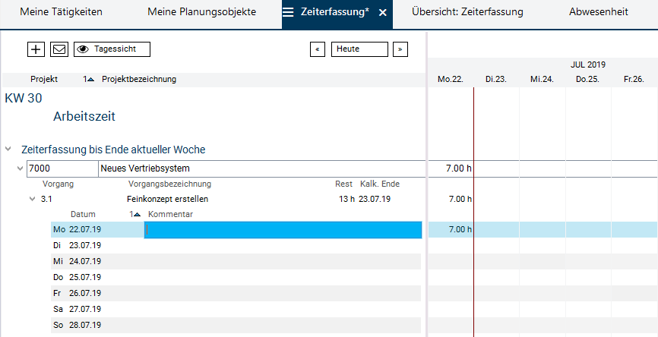Select the 7.00 h cell for Mo 22.07.19
The image size is (658, 337).
pyautogui.click(x=451, y=230)
